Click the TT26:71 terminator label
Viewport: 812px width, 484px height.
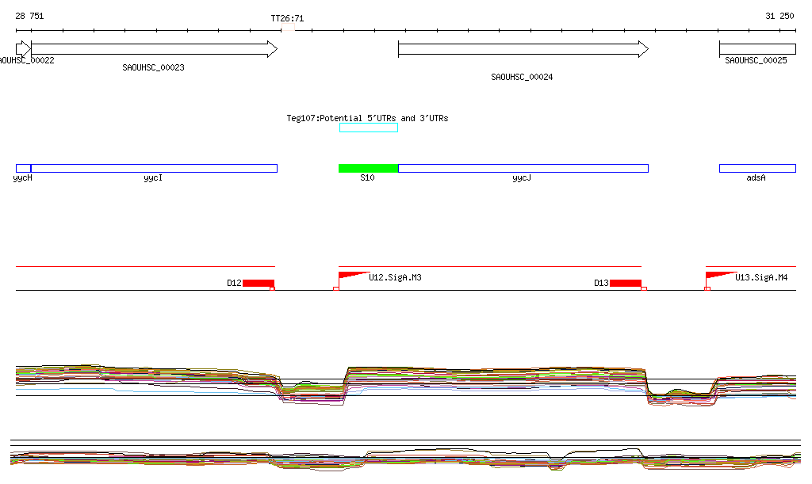point(287,18)
